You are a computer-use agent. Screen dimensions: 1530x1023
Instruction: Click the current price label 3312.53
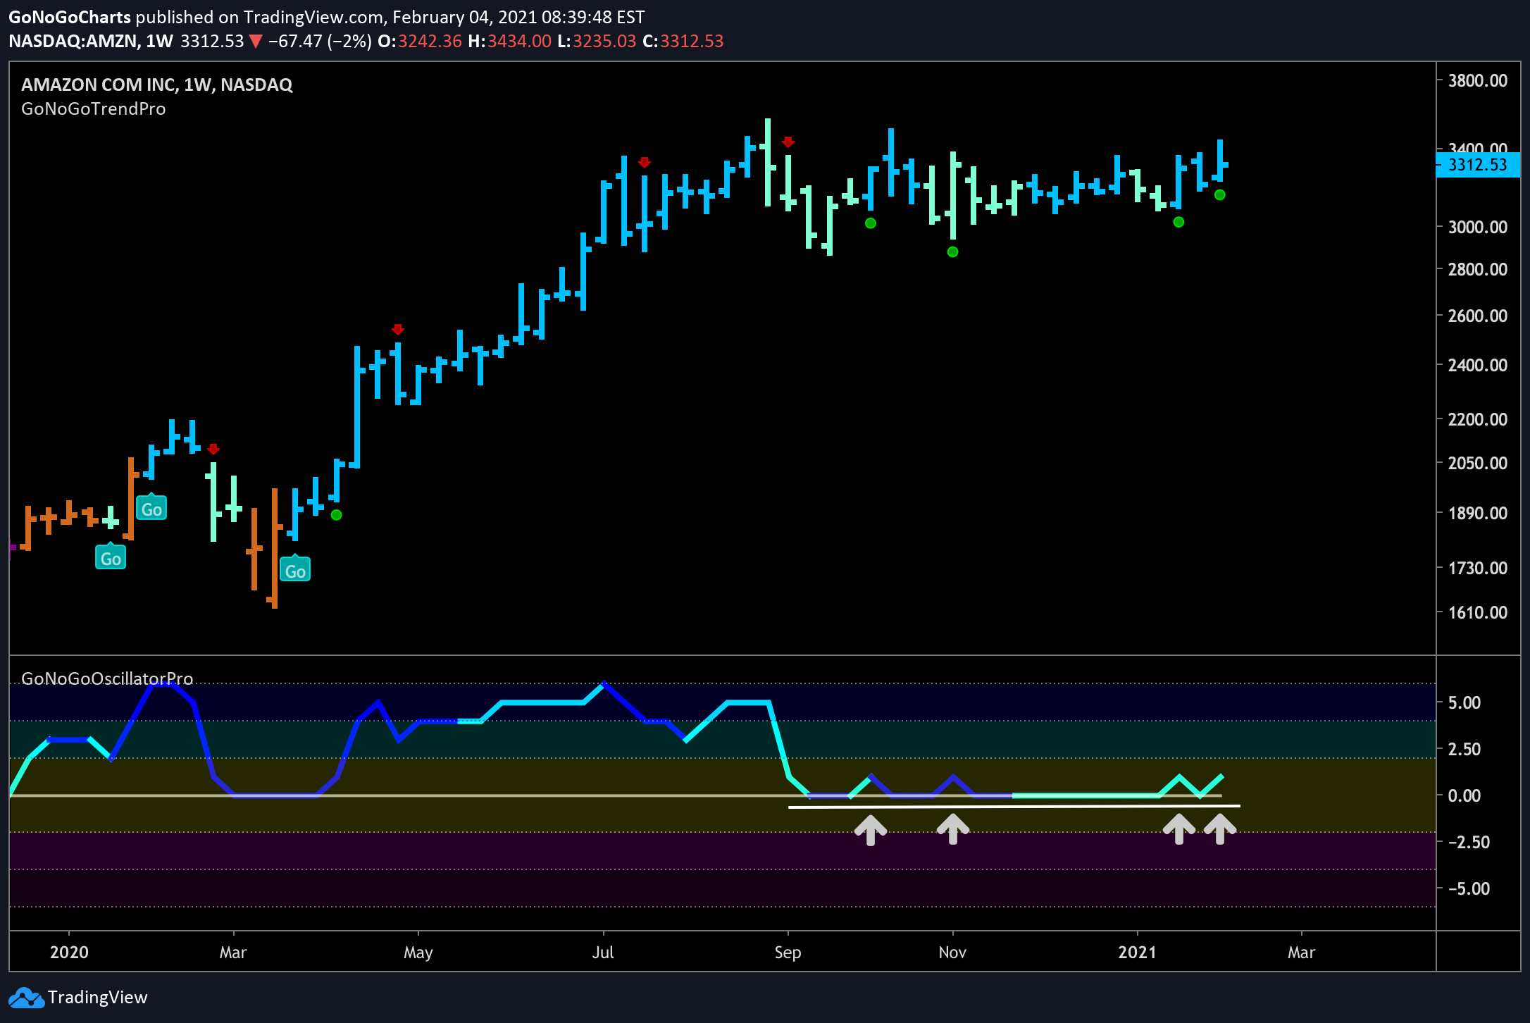click(x=1477, y=165)
